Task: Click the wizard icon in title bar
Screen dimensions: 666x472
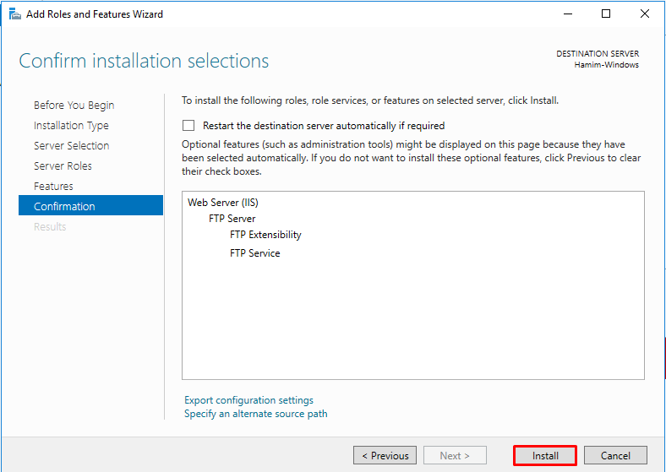Action: click(x=14, y=14)
